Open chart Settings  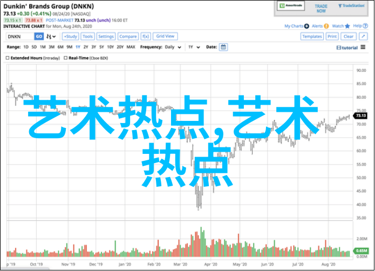106,37
